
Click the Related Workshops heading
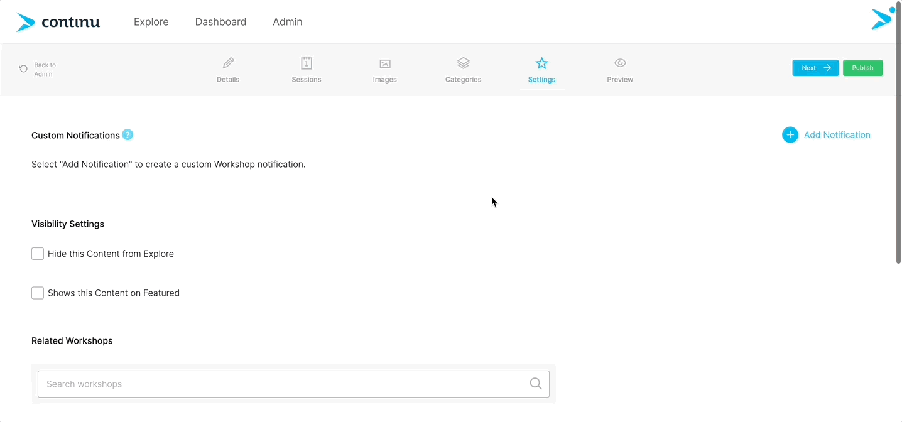point(72,340)
